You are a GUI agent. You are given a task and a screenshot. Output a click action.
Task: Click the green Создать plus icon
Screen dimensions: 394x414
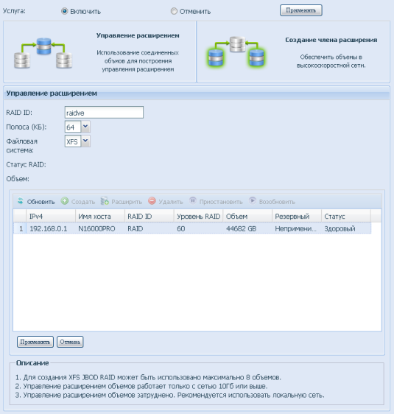pyautogui.click(x=65, y=201)
